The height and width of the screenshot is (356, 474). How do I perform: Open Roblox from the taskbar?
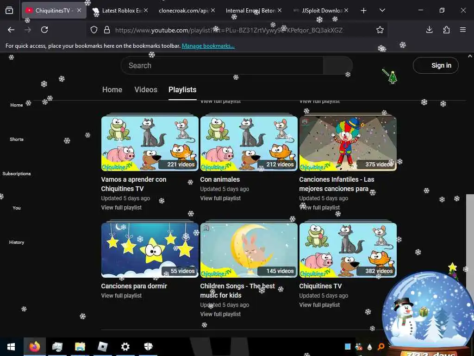tap(103, 347)
